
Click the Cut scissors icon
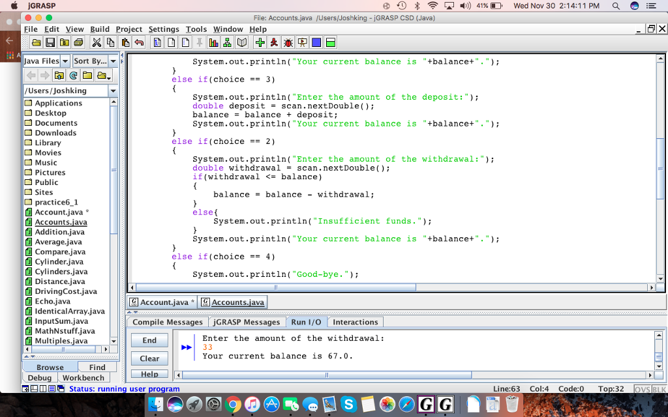[97, 43]
